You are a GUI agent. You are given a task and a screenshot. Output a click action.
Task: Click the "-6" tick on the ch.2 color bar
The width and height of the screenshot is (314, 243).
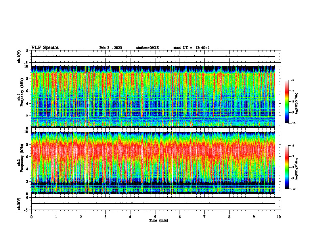pyautogui.click(x=293, y=146)
